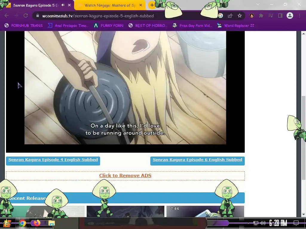Close the Watch Ninjago tab
This screenshot has height=229, width=306.
click(x=141, y=5)
